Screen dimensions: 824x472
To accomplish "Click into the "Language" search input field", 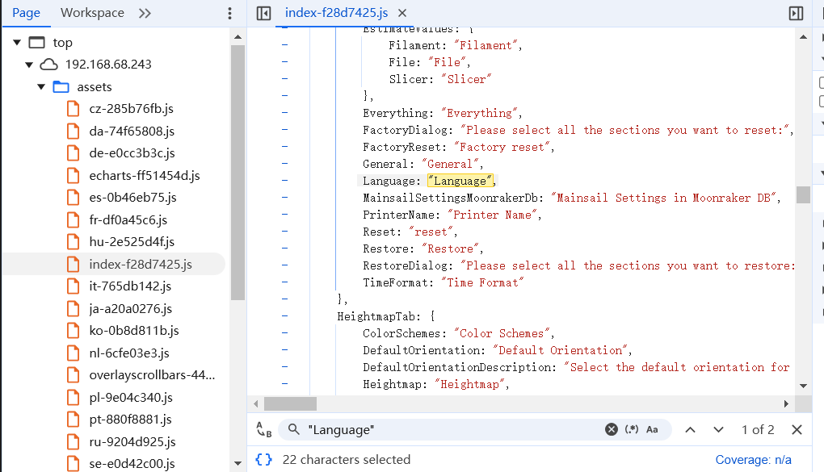I will (x=452, y=430).
